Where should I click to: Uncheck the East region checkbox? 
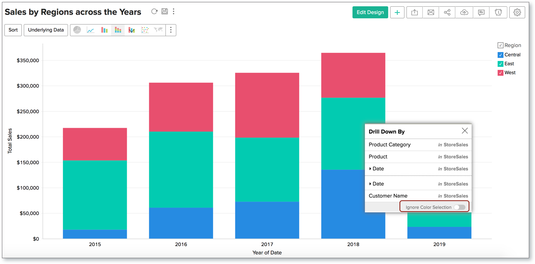pos(500,64)
